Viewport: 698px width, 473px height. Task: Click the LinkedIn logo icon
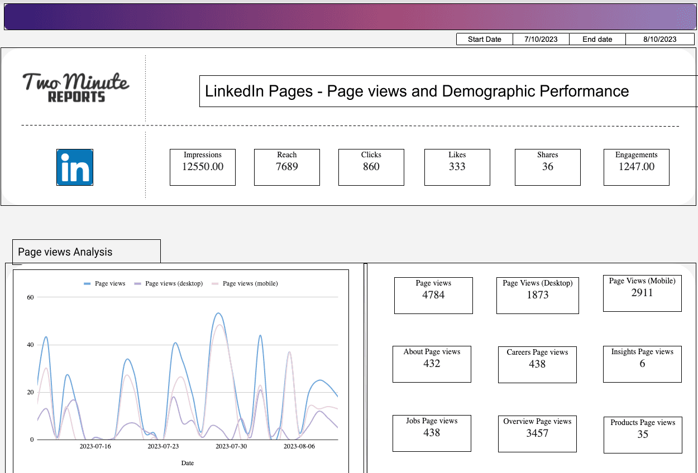pos(74,167)
